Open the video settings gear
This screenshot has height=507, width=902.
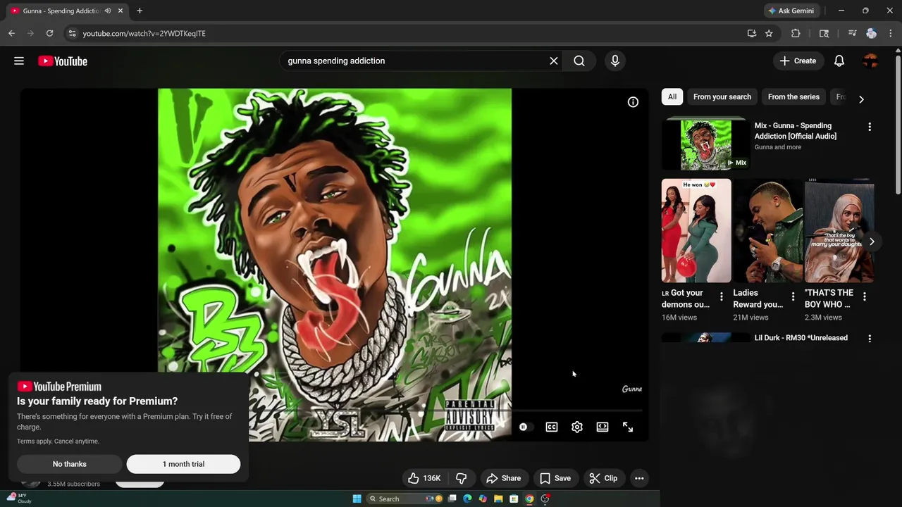click(577, 427)
